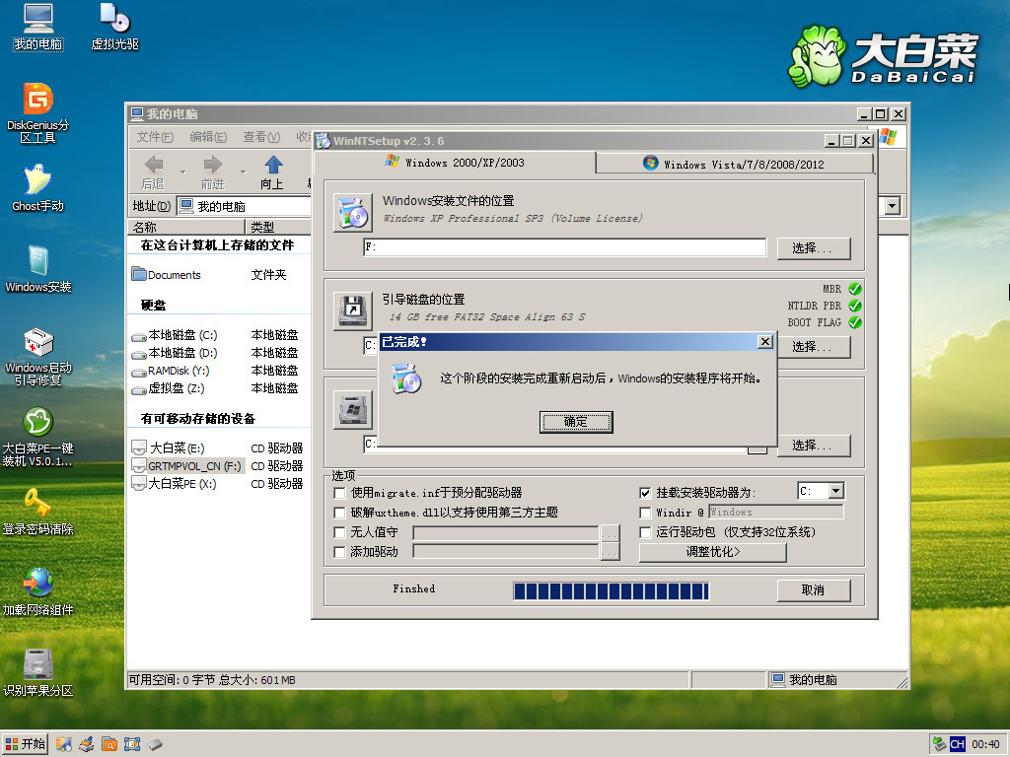
Task: Expand the C: mount drive letter dropdown
Action: [835, 491]
